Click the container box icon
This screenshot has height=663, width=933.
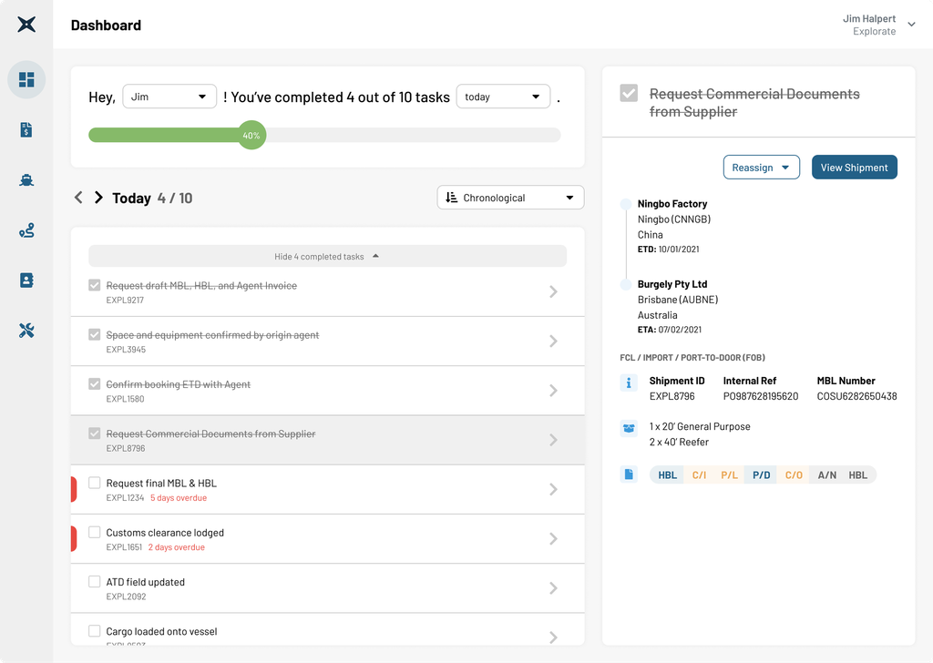[x=629, y=428]
